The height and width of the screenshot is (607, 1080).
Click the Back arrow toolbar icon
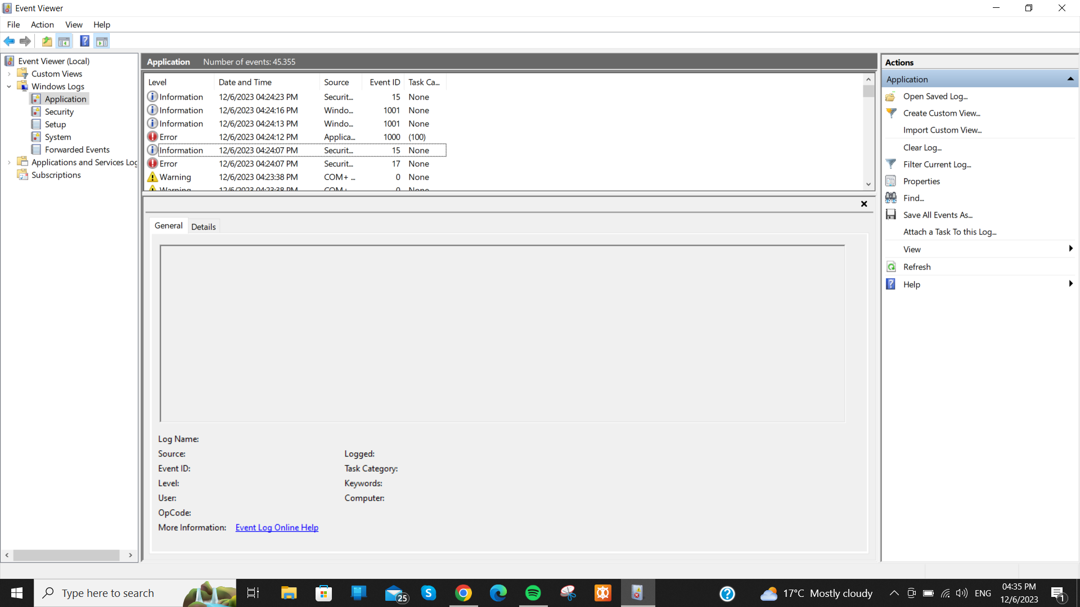9,41
